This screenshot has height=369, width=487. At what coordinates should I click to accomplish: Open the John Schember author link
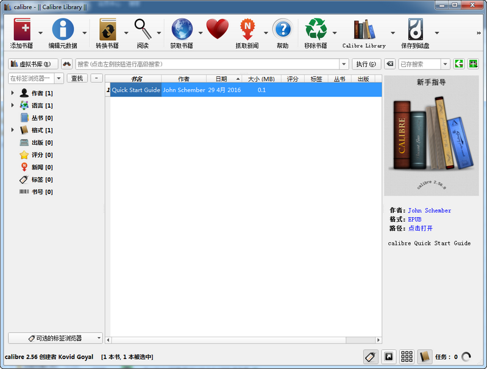click(x=430, y=210)
